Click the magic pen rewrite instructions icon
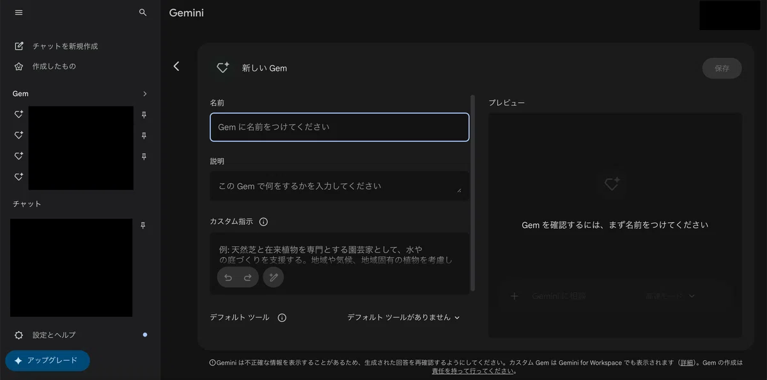Viewport: 767px width, 380px height. [274, 277]
